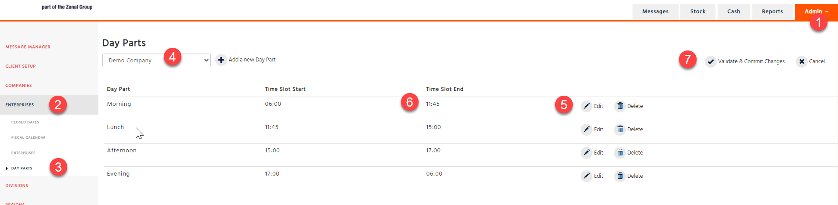Click the checkmark Validate & Commit icon
Viewport: 838px width, 205px height.
pos(710,61)
